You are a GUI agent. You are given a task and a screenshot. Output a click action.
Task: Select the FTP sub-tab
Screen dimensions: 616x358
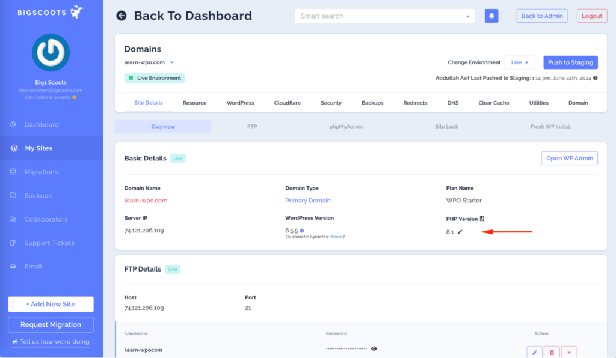tap(252, 126)
